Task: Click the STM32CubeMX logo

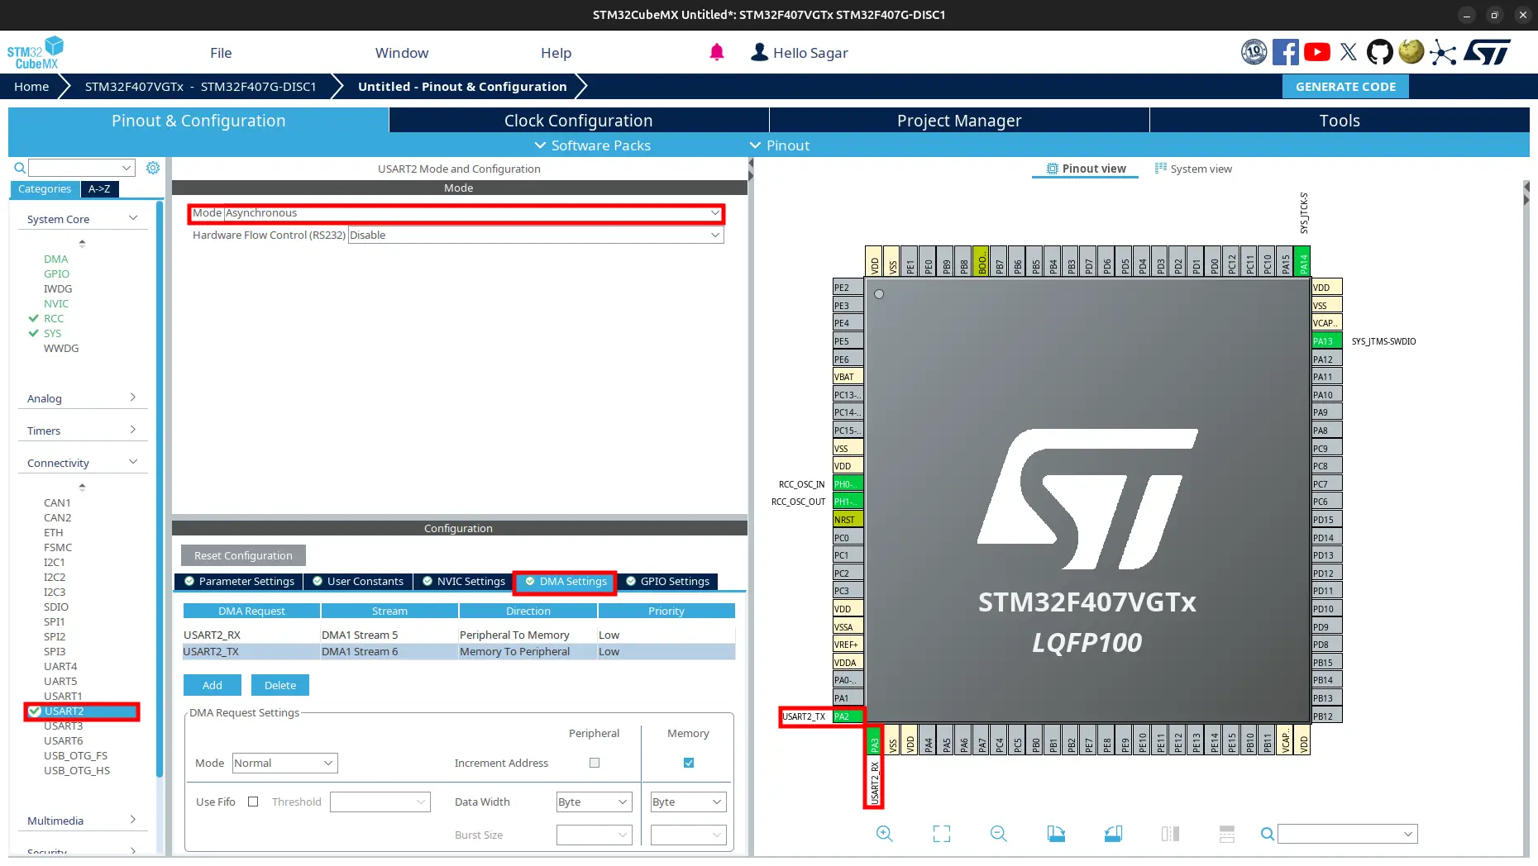Action: pyautogui.click(x=35, y=52)
